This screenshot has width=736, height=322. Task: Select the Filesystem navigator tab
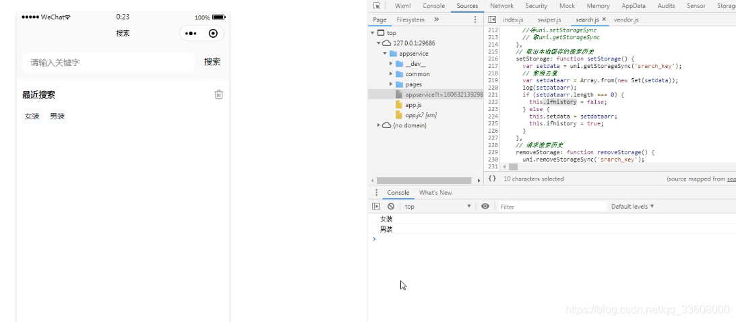click(x=410, y=20)
